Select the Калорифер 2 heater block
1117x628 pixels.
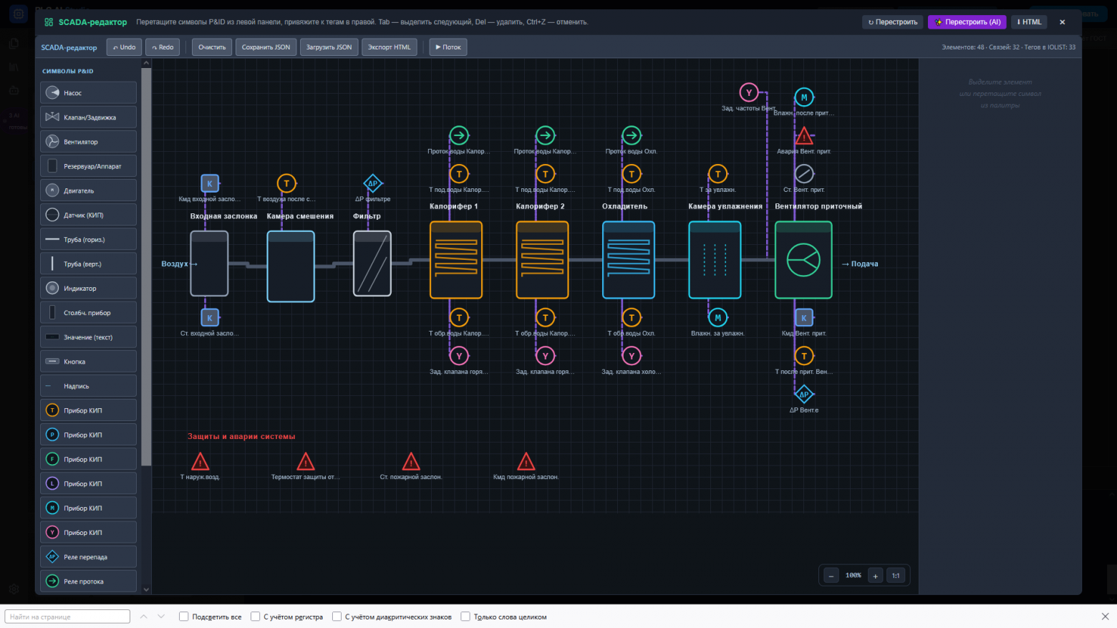click(x=542, y=260)
